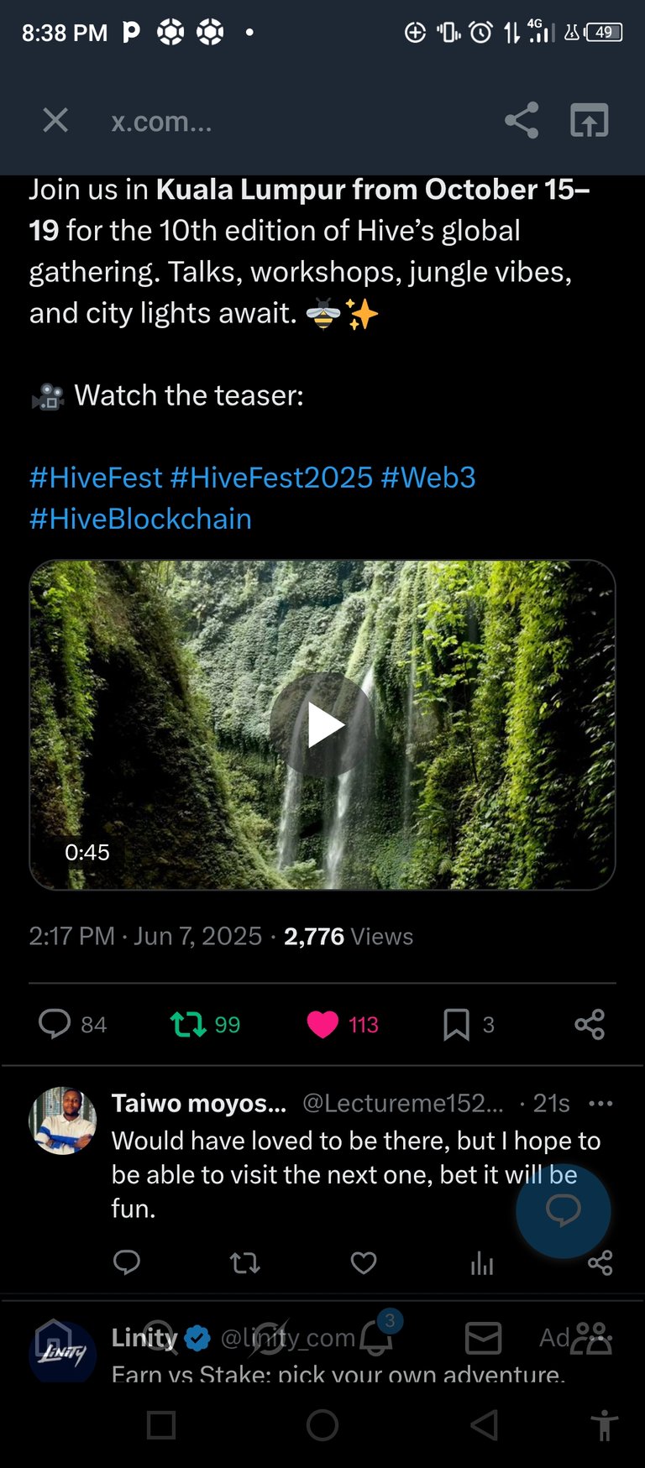Open the #HiveFest2025 hashtag
This screenshot has height=1468, width=645.
[271, 478]
